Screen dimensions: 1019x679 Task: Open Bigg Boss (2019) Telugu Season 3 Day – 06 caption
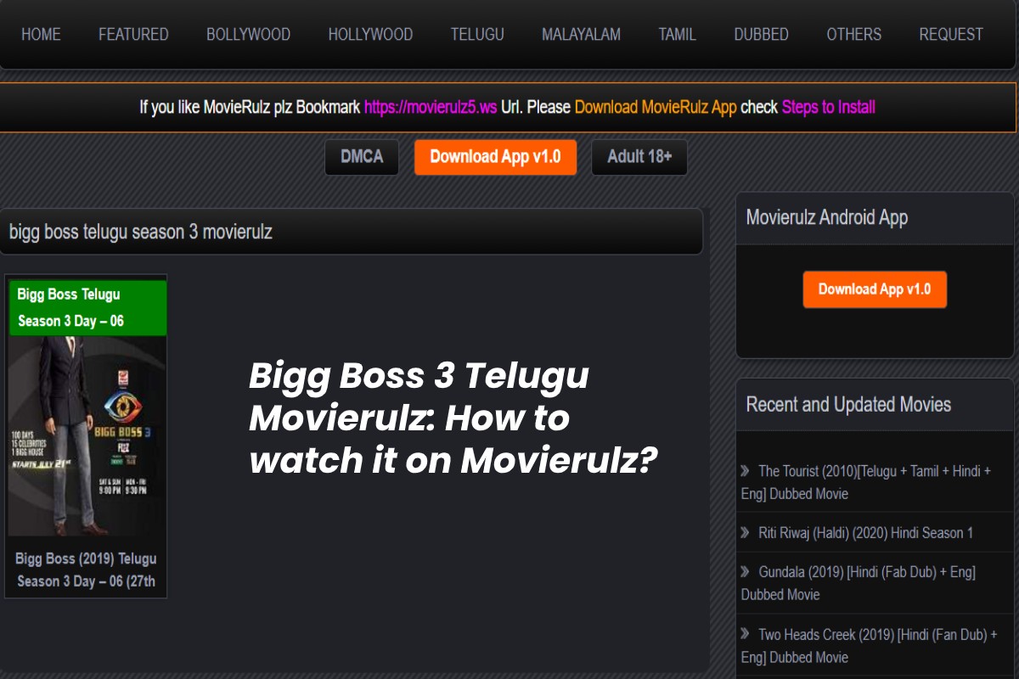[86, 570]
